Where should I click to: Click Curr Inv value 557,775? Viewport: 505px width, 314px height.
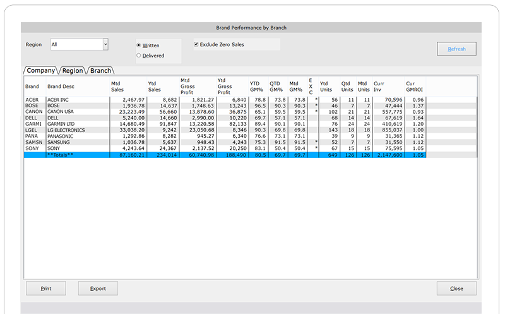392,112
